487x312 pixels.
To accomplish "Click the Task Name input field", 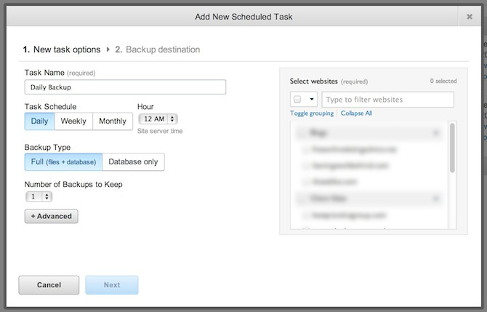I will tap(125, 87).
